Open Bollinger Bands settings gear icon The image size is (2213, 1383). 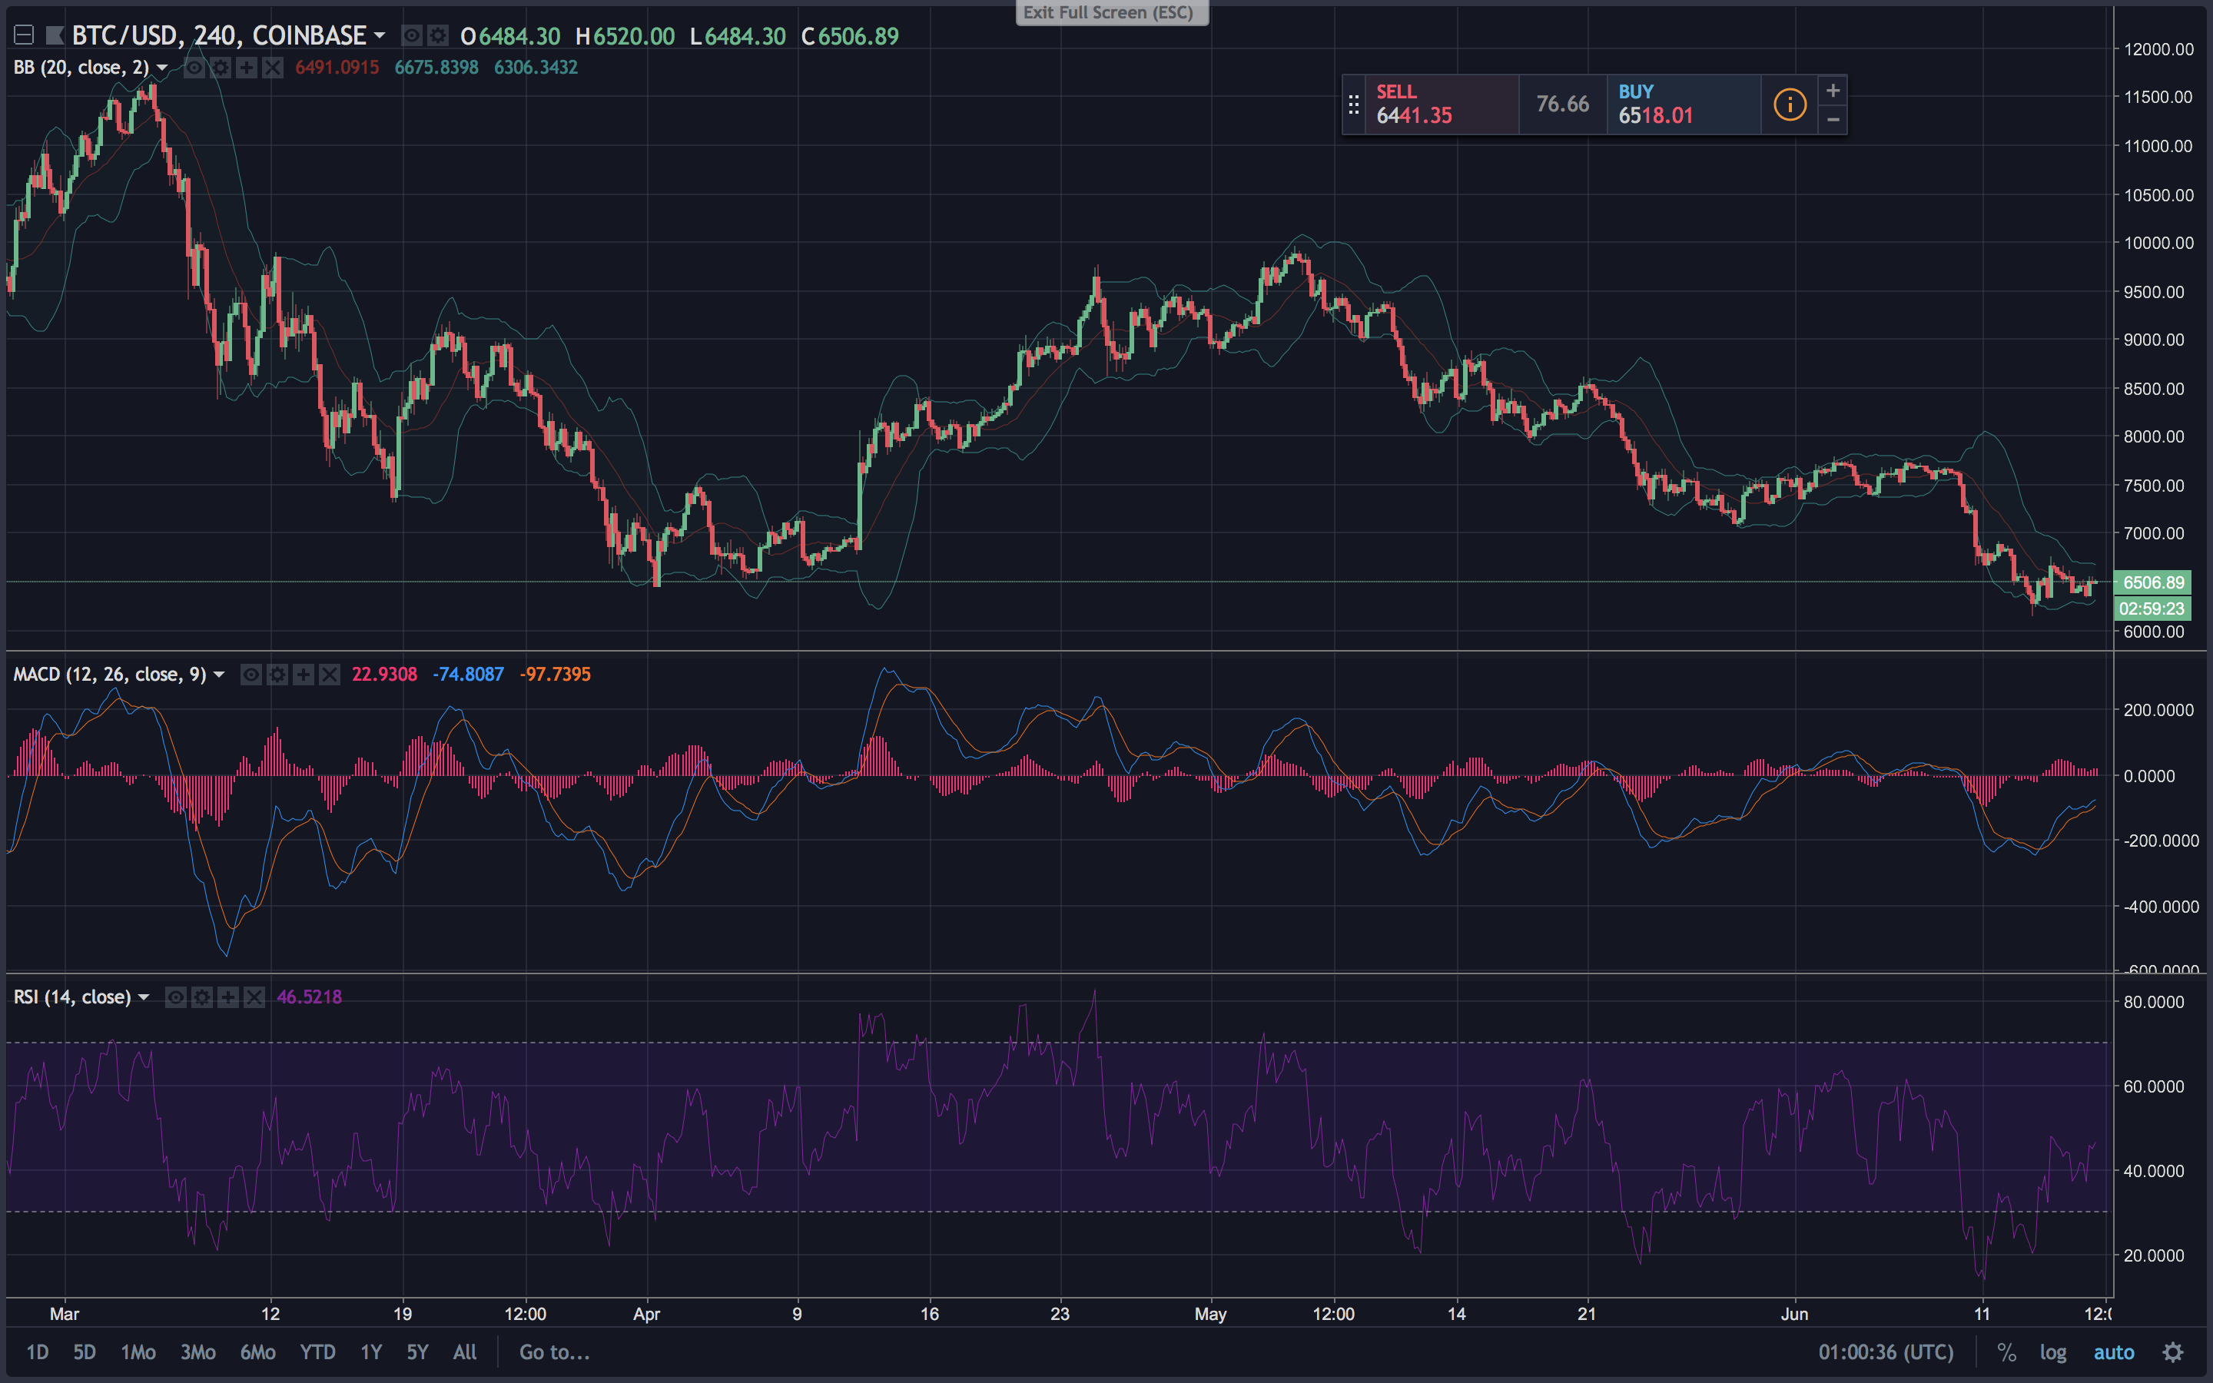[221, 68]
